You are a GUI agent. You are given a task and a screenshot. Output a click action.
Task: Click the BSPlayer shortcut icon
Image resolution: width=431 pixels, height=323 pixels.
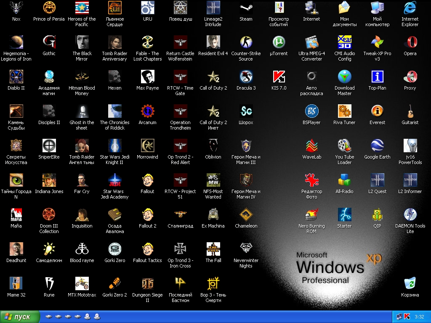point(311,111)
